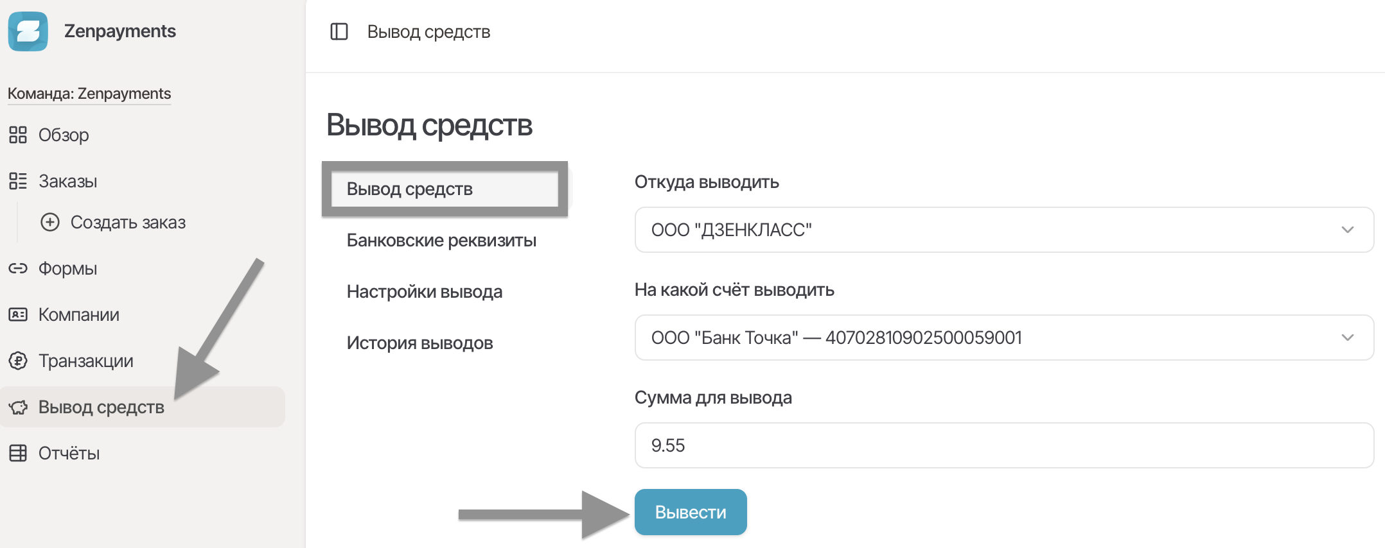This screenshot has height=548, width=1385.
Task: Open the Команда: Zenpayments team link
Action: tap(89, 94)
